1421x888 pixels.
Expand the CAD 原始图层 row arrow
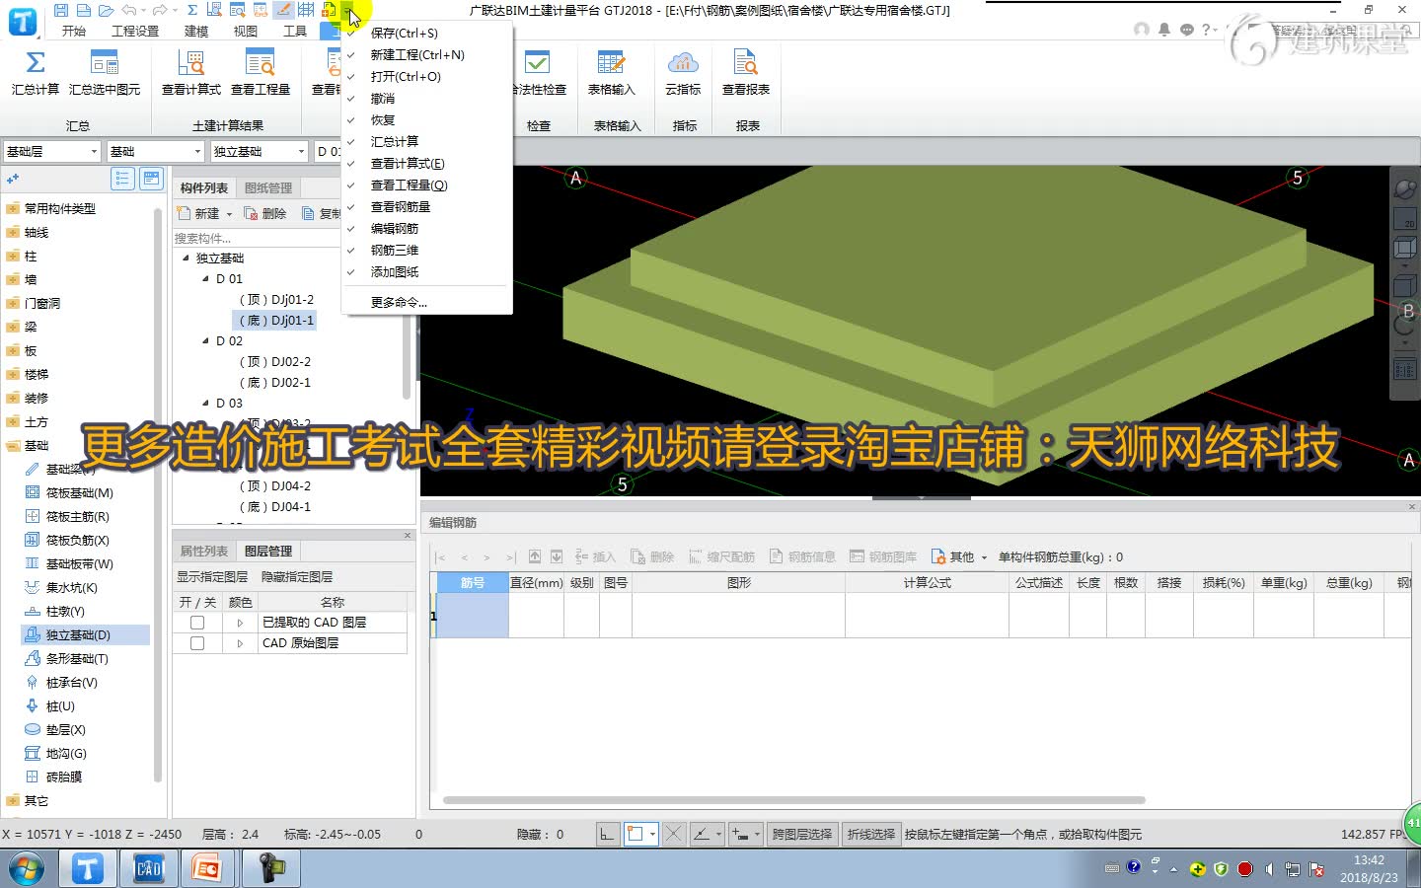(x=239, y=643)
